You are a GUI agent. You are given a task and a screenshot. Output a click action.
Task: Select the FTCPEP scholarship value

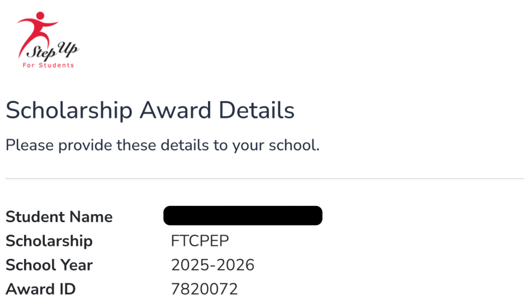[200, 241]
